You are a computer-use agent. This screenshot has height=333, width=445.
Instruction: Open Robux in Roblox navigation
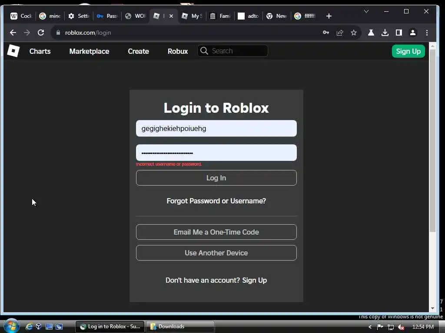(x=178, y=51)
